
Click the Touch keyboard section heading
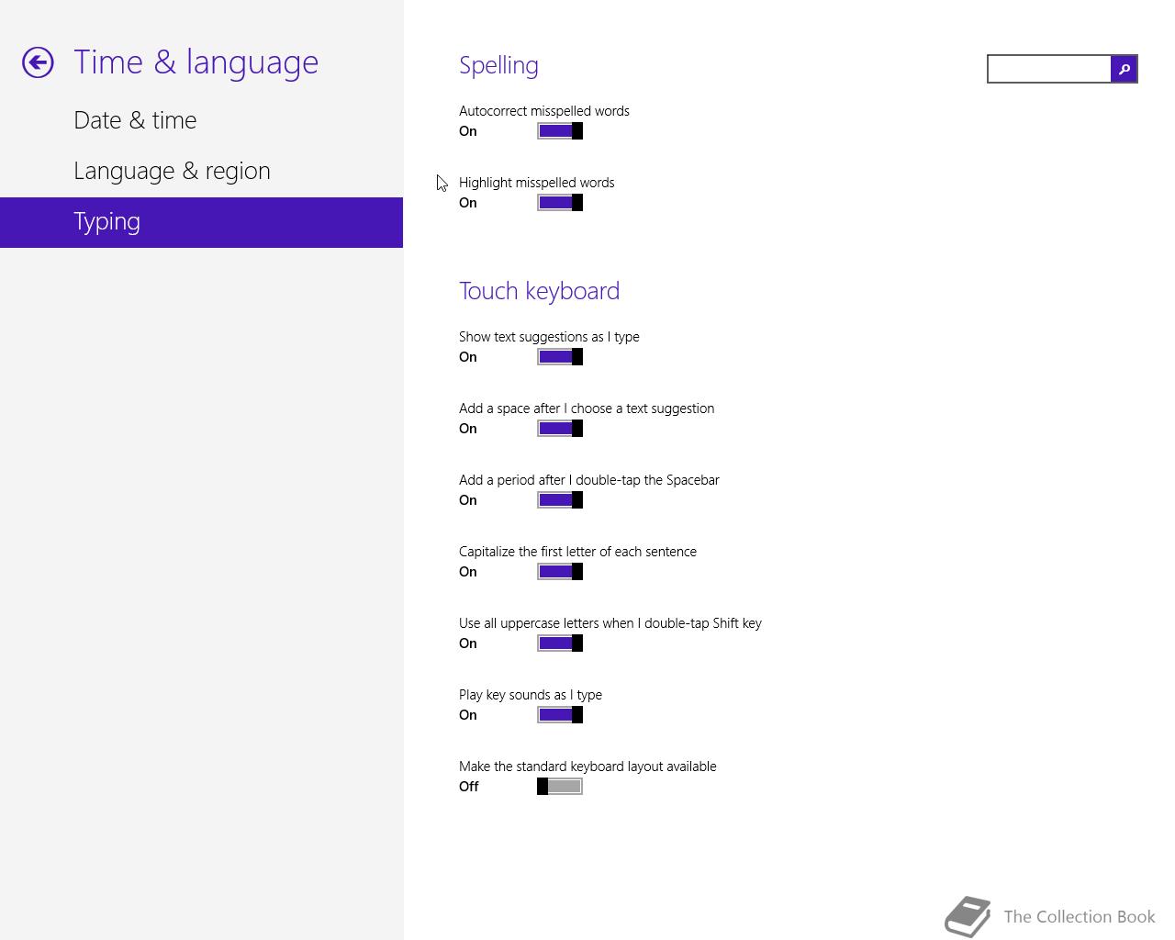(x=539, y=291)
